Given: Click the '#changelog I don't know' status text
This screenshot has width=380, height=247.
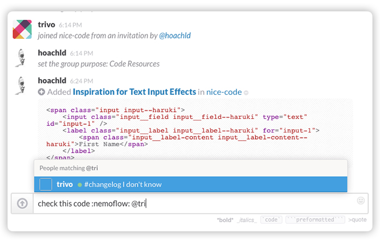Looking at the screenshot, I should [x=123, y=185].
